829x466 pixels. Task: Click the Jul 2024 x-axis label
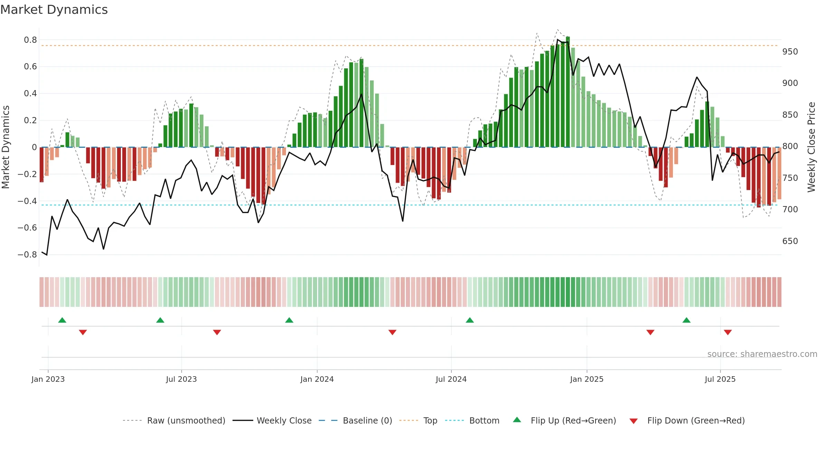tap(451, 379)
